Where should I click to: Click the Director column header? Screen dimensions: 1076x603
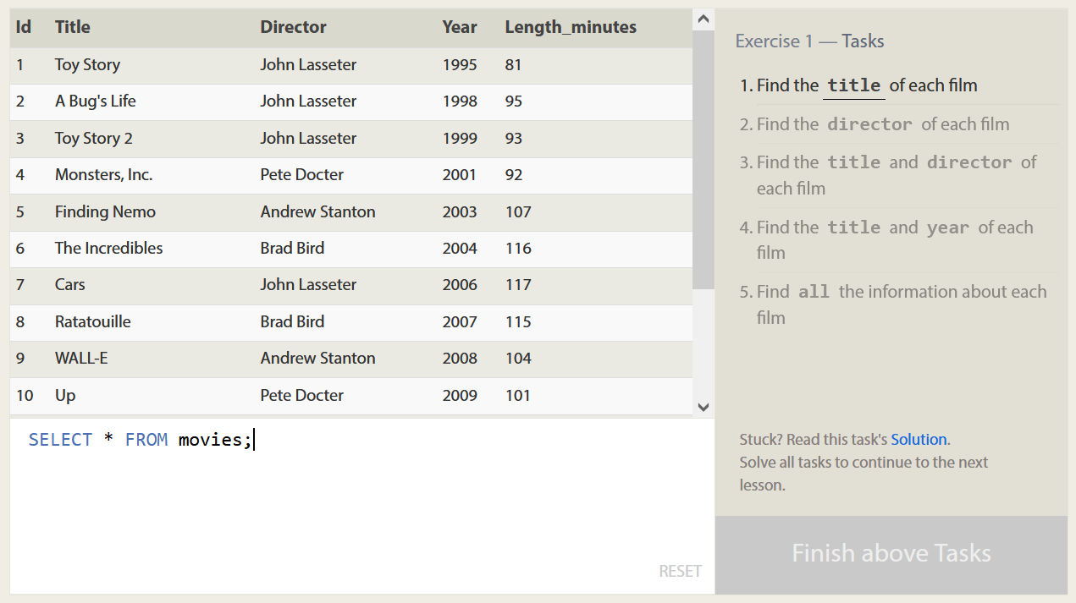(x=293, y=27)
